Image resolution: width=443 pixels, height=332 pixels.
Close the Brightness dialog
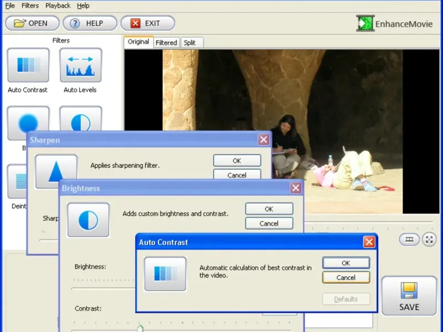(x=296, y=188)
